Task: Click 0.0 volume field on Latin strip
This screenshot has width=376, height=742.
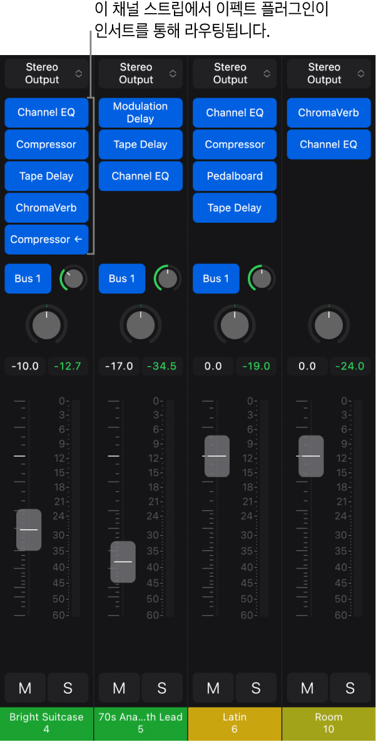Action: (213, 366)
